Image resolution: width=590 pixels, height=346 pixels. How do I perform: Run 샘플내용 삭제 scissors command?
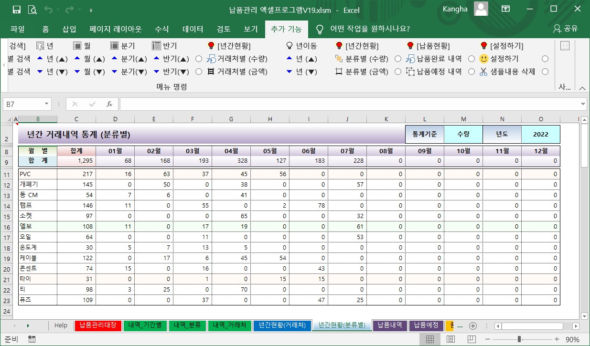(507, 72)
